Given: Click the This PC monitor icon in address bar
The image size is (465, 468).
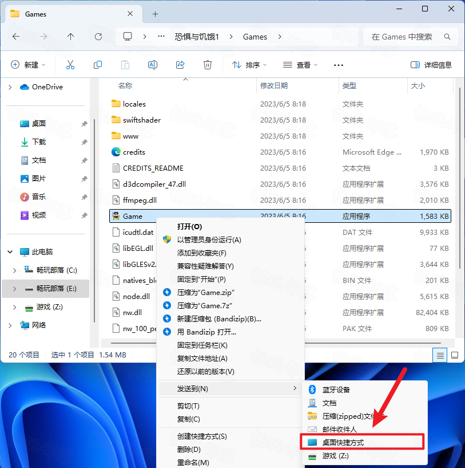Looking at the screenshot, I should click(x=128, y=37).
